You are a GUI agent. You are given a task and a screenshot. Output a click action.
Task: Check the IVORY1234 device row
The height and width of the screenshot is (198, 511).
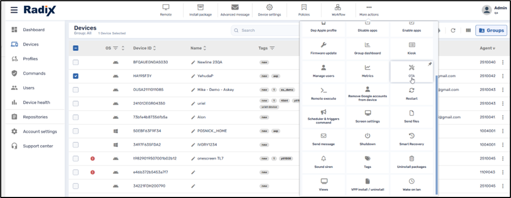coord(75,145)
